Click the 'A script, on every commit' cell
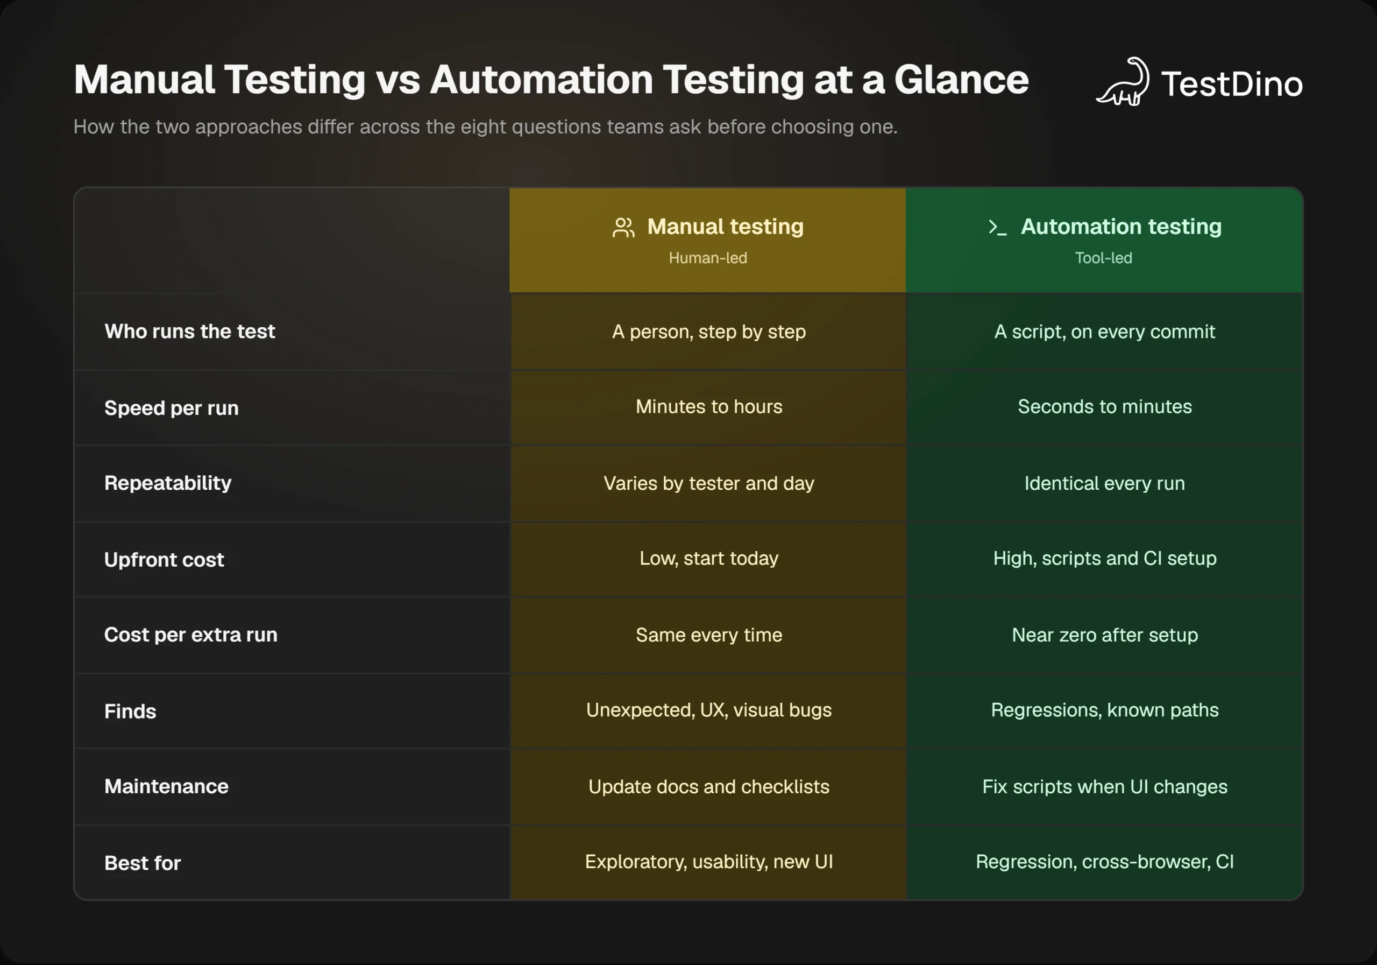 tap(1105, 332)
